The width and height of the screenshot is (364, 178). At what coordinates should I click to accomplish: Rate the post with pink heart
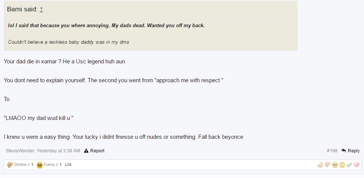point(356,165)
